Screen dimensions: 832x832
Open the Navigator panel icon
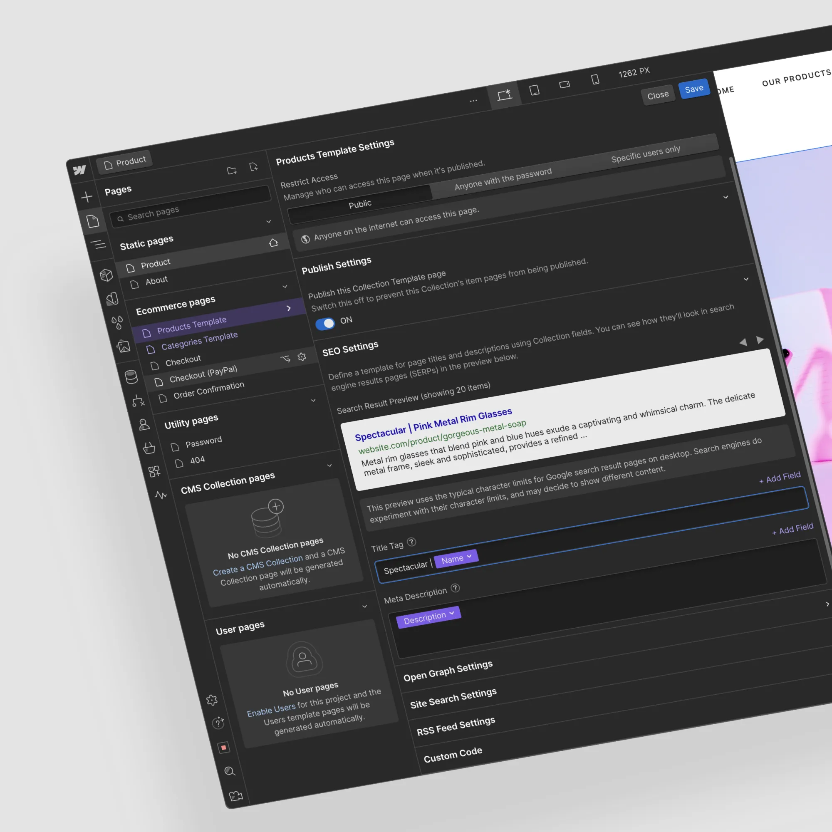point(98,245)
